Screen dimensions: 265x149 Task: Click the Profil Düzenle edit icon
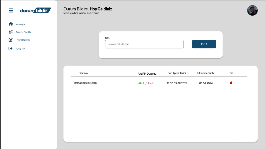pos(11,40)
